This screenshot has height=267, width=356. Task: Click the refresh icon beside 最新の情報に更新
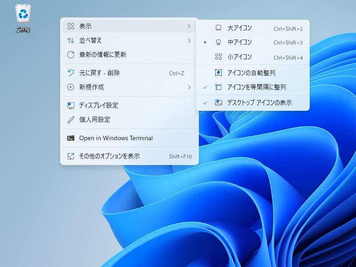tap(71, 55)
